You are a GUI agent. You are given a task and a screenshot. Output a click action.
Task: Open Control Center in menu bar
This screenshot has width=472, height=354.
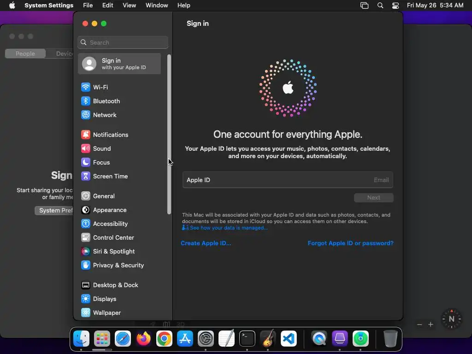point(395,6)
